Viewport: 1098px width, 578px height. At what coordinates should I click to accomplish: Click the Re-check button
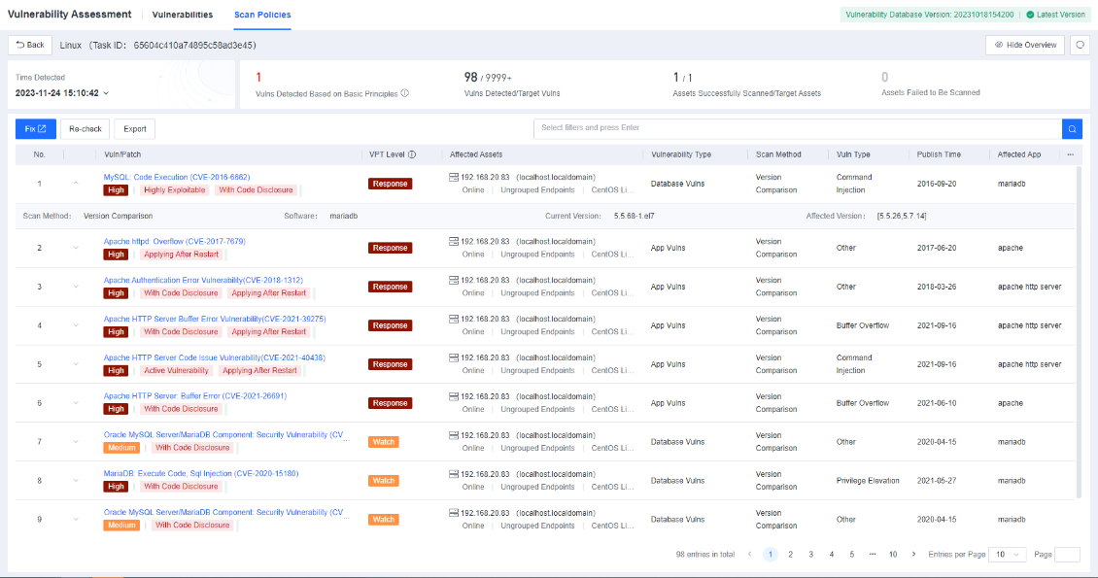click(x=85, y=128)
